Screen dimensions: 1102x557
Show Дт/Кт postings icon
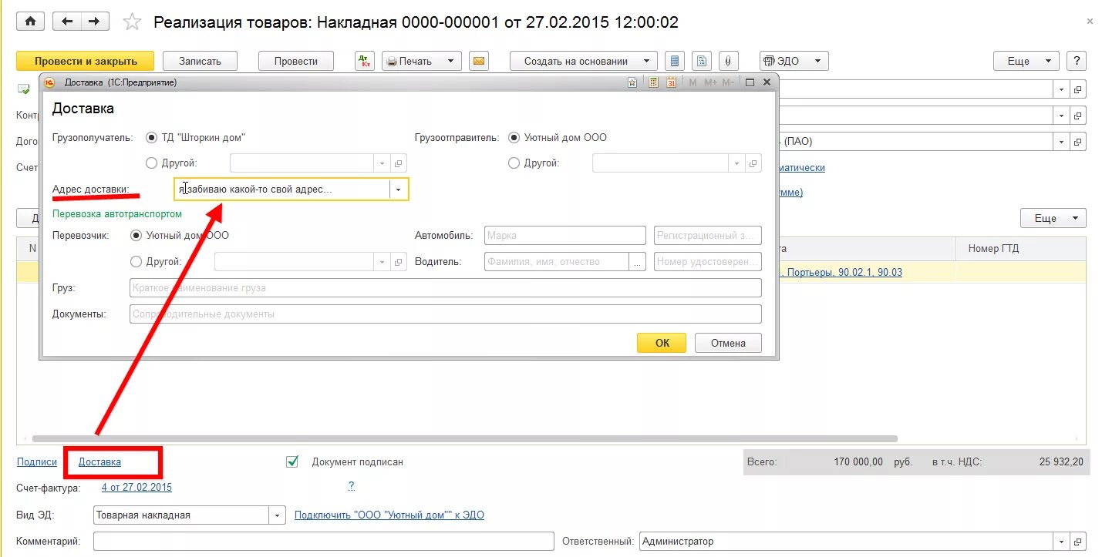[x=366, y=61]
